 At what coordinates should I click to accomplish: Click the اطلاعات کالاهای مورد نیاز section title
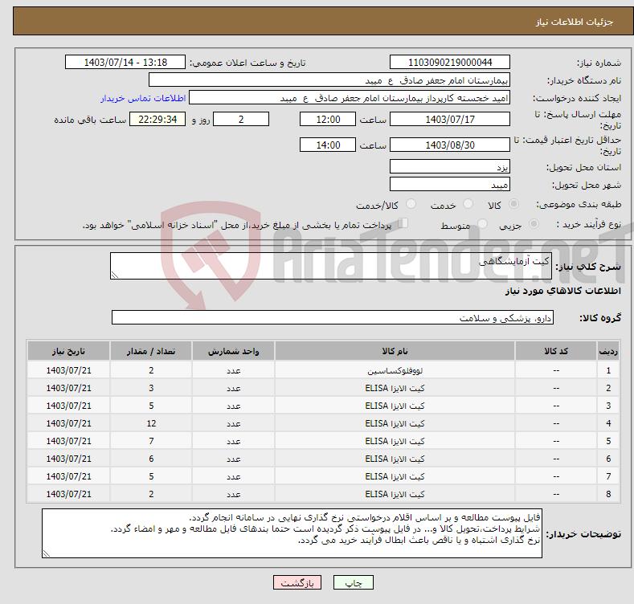pos(562,291)
